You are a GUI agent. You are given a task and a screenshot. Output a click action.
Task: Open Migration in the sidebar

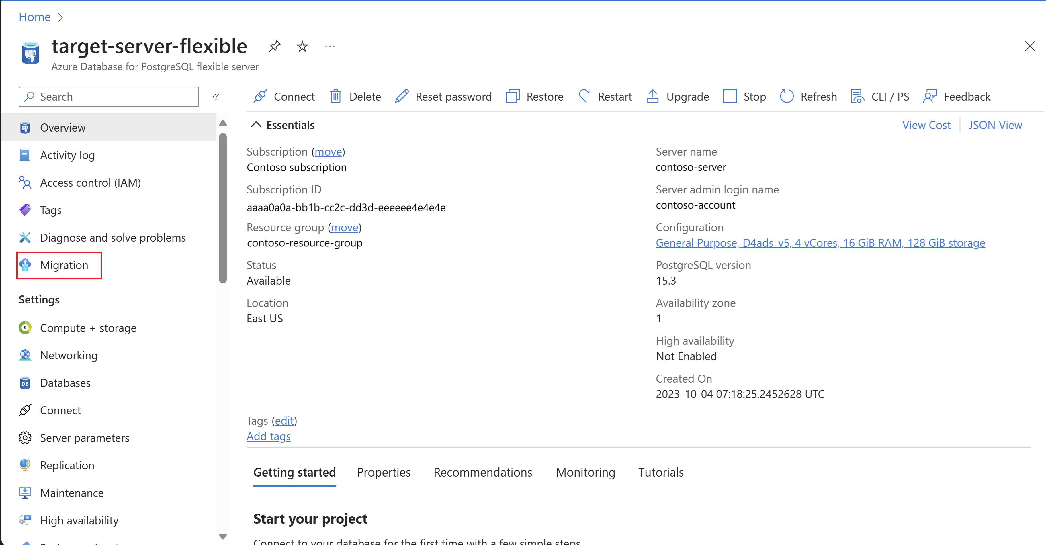point(64,265)
